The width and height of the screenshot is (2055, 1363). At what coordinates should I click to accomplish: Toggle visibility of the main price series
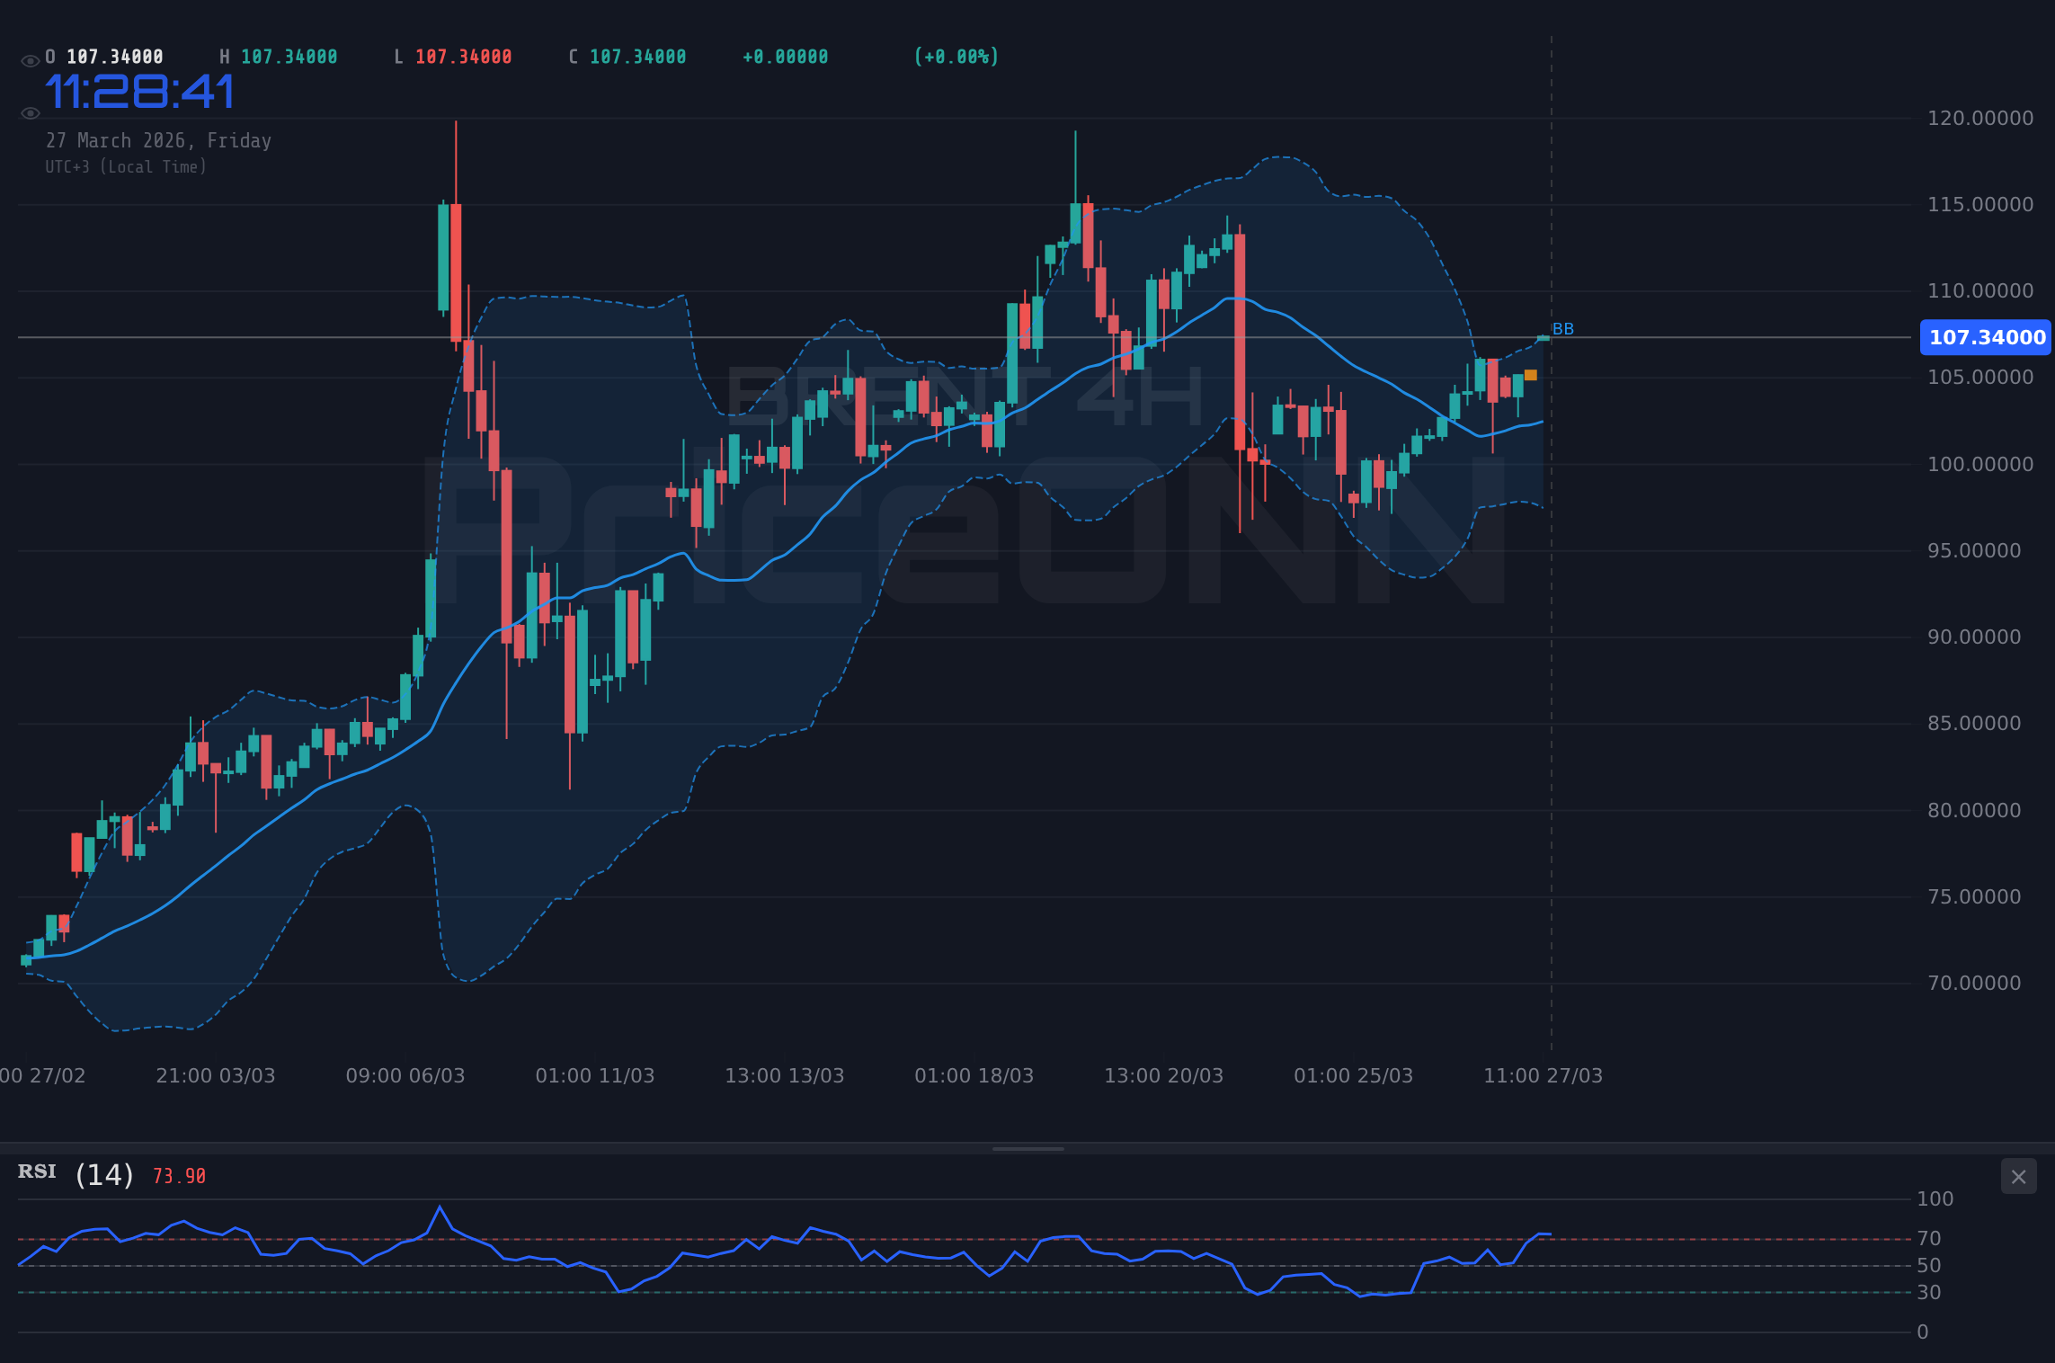coord(30,59)
